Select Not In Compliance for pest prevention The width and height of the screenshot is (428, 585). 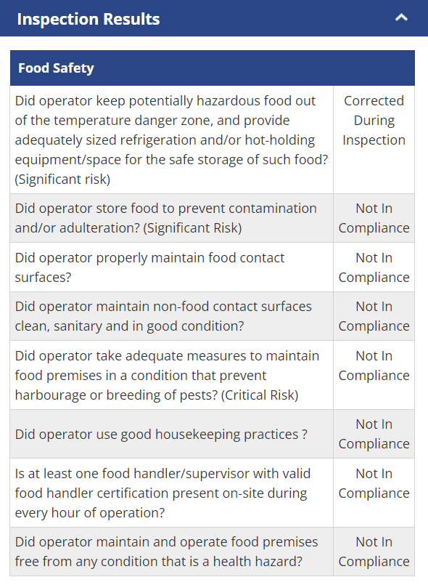point(374,366)
